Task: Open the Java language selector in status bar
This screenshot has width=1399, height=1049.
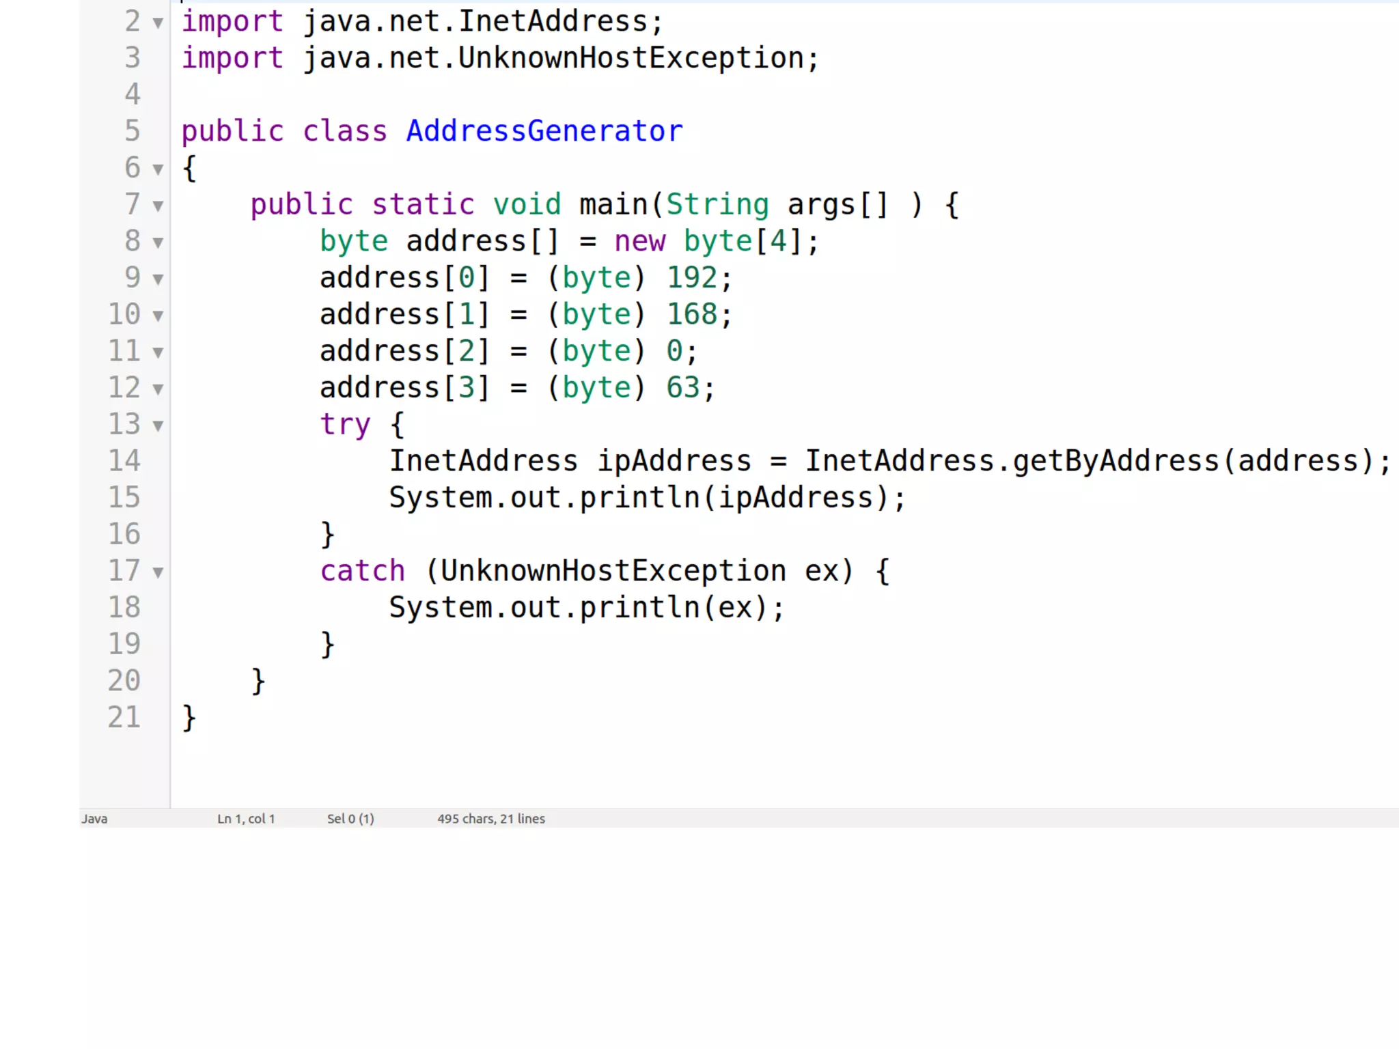Action: (x=94, y=818)
